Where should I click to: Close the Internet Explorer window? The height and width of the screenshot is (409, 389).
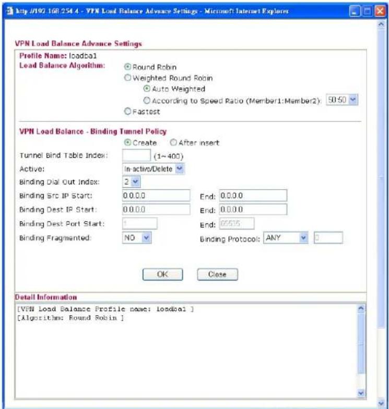tap(380, 11)
